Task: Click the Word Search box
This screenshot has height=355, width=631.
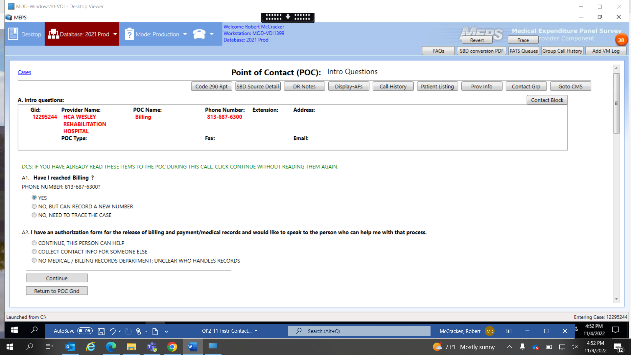Action: point(359,331)
